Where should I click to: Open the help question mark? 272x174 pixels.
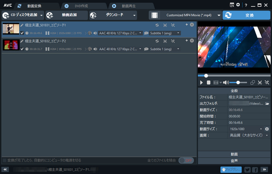(246, 5)
